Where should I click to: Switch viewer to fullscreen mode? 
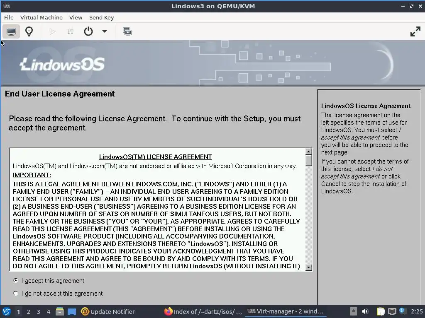415,31
